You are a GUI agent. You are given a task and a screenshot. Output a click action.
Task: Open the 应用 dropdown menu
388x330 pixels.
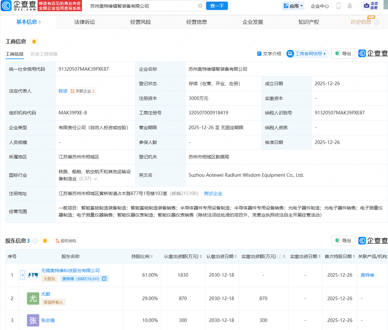pos(293,5)
